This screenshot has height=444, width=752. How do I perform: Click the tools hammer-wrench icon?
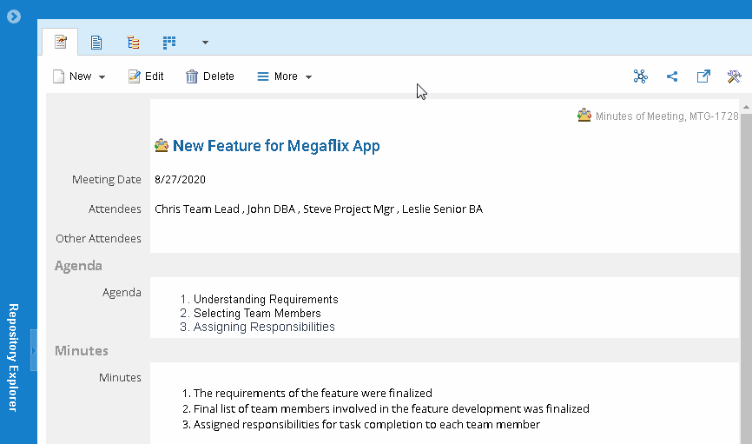[734, 76]
